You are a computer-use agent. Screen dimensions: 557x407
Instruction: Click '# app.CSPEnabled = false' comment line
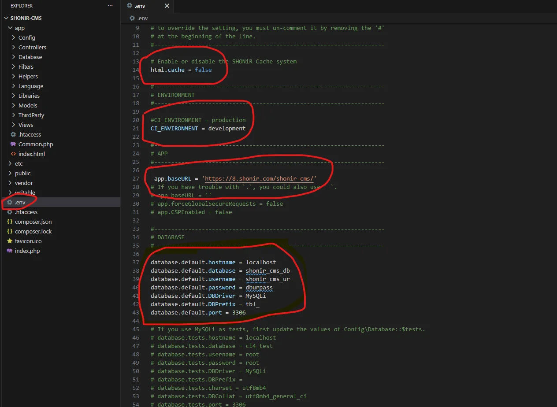point(191,212)
